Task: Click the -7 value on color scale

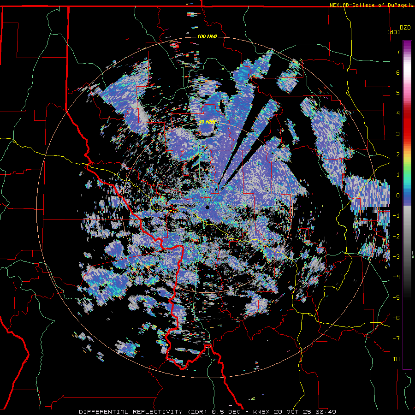Action: [396, 338]
